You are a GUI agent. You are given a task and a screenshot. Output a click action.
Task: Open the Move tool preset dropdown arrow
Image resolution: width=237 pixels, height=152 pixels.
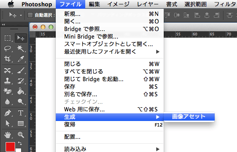click(x=21, y=15)
